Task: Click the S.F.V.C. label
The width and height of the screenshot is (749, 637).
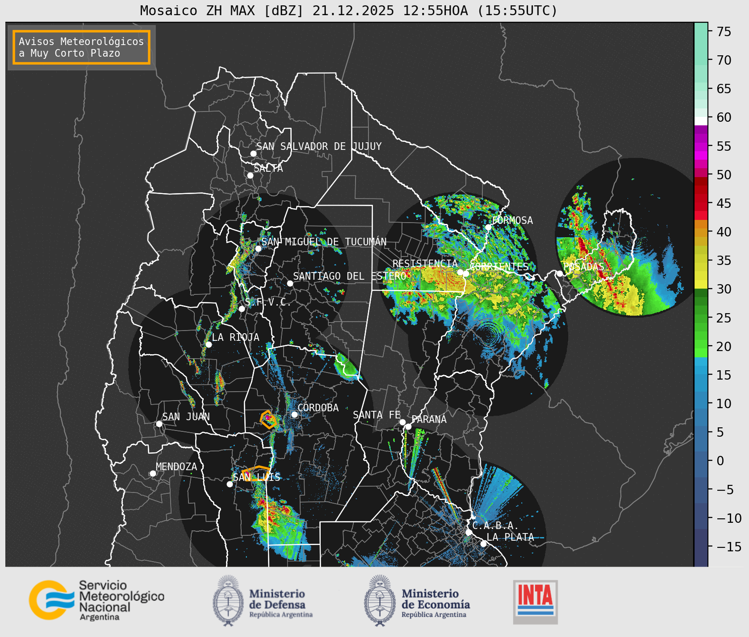Action: tap(268, 302)
